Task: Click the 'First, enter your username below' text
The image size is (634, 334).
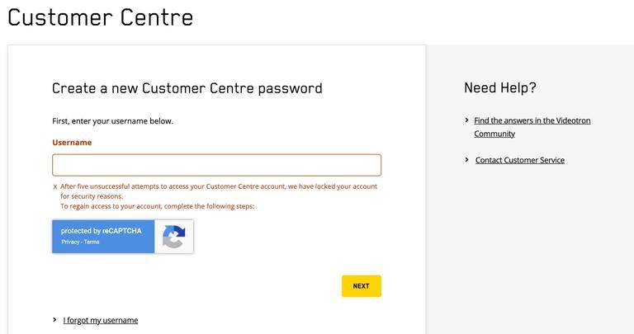Action: coord(112,121)
